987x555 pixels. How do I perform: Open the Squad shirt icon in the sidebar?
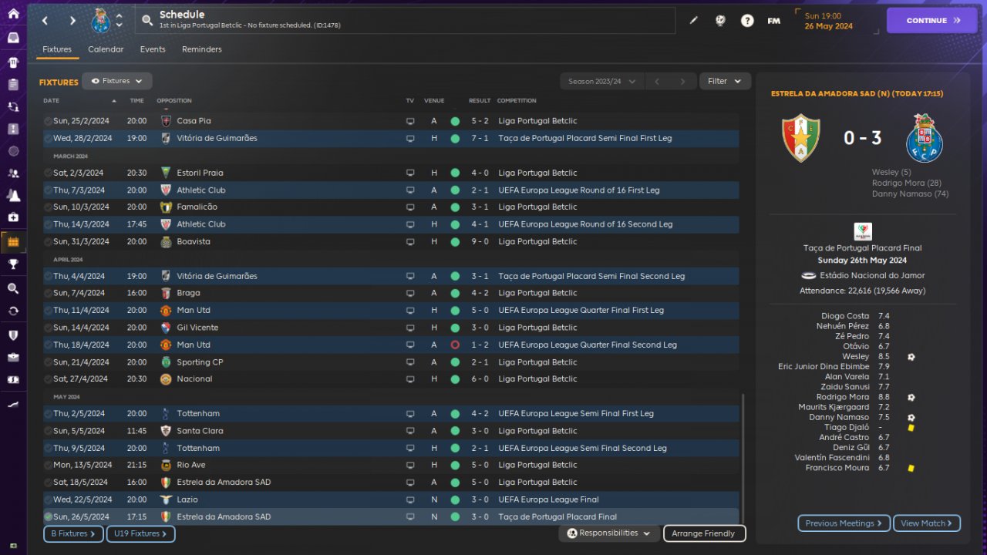pyautogui.click(x=13, y=62)
